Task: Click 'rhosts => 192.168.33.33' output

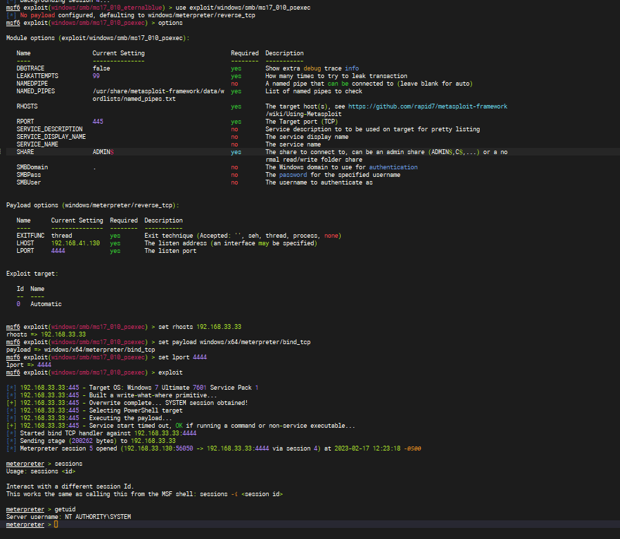Action: point(46,334)
